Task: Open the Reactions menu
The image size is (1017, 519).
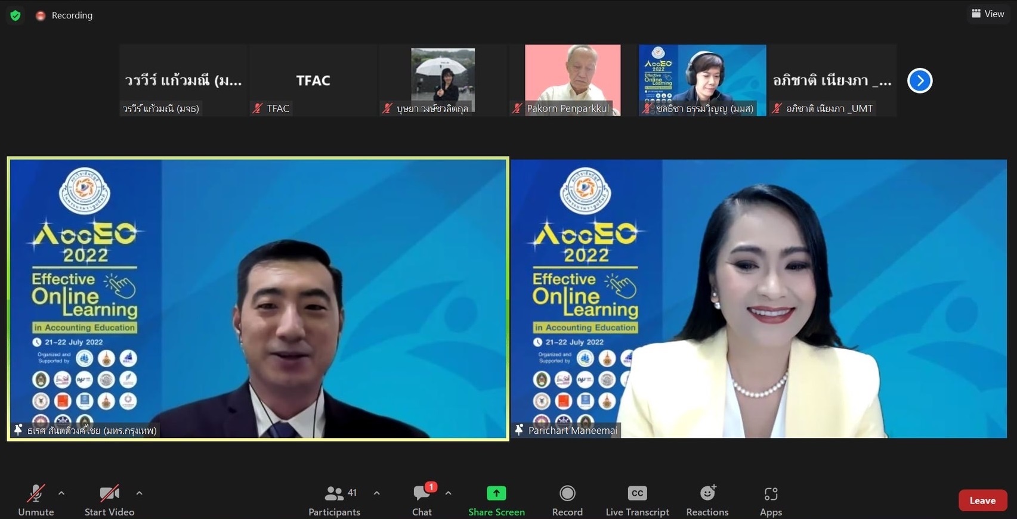Action: [x=707, y=501]
